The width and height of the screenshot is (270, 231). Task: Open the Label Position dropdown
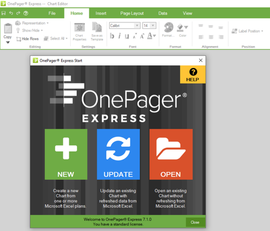(248, 31)
